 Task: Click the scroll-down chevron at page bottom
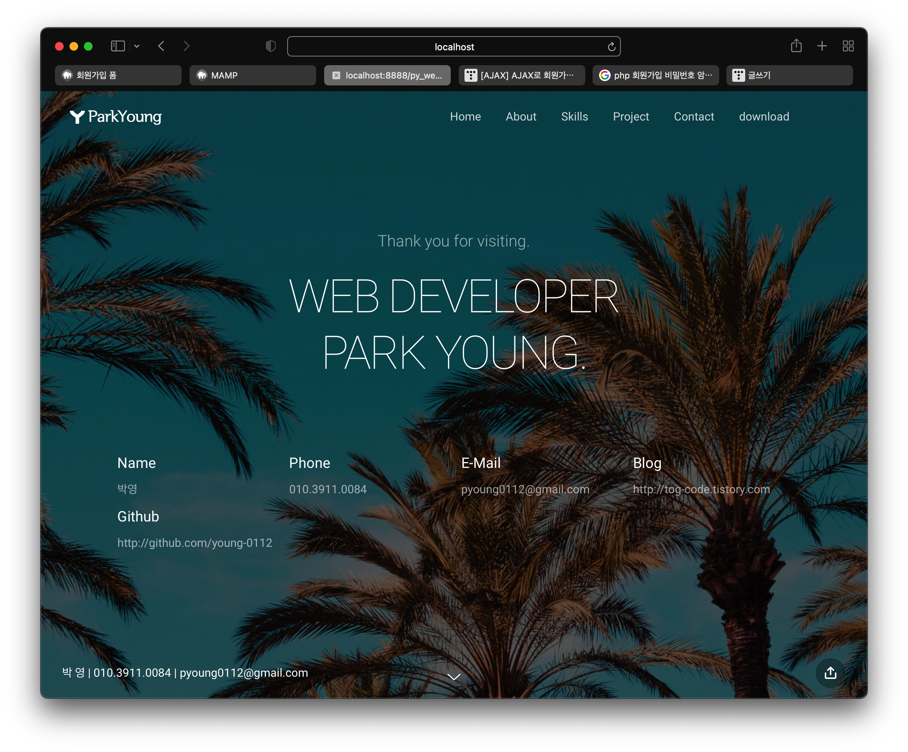click(x=454, y=677)
